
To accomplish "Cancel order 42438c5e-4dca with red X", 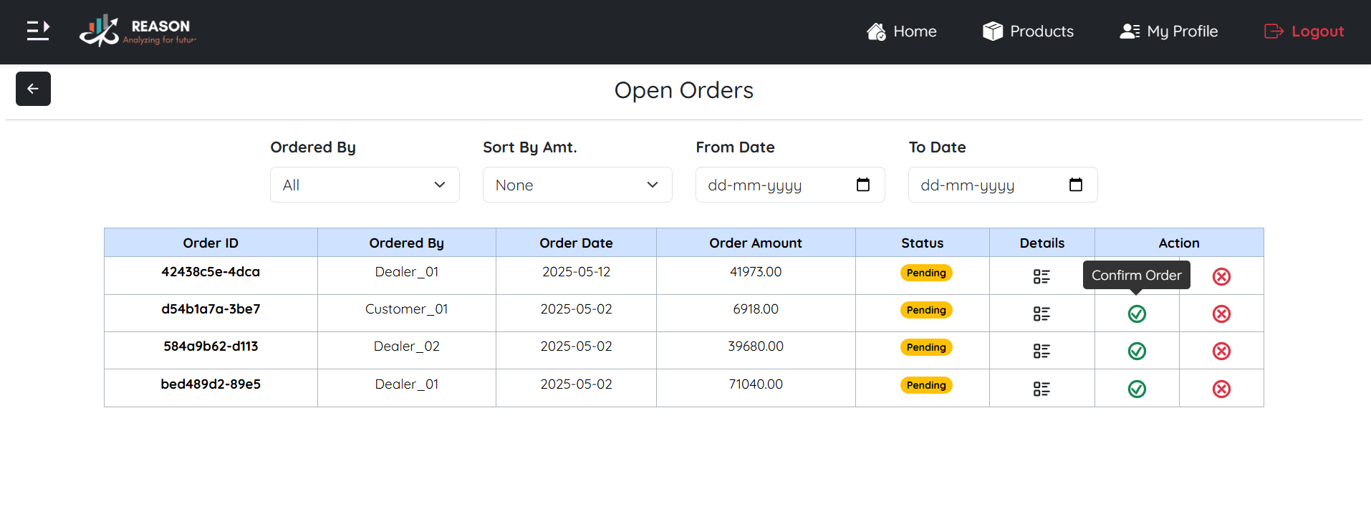I will 1221,276.
